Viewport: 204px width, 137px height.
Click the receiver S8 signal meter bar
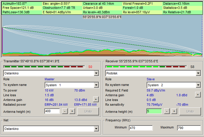146,67
